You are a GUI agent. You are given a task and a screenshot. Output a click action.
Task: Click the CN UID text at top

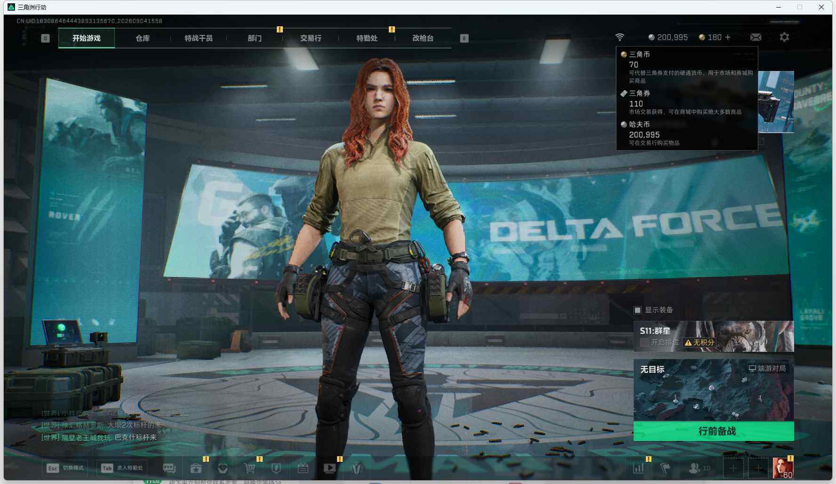click(89, 21)
